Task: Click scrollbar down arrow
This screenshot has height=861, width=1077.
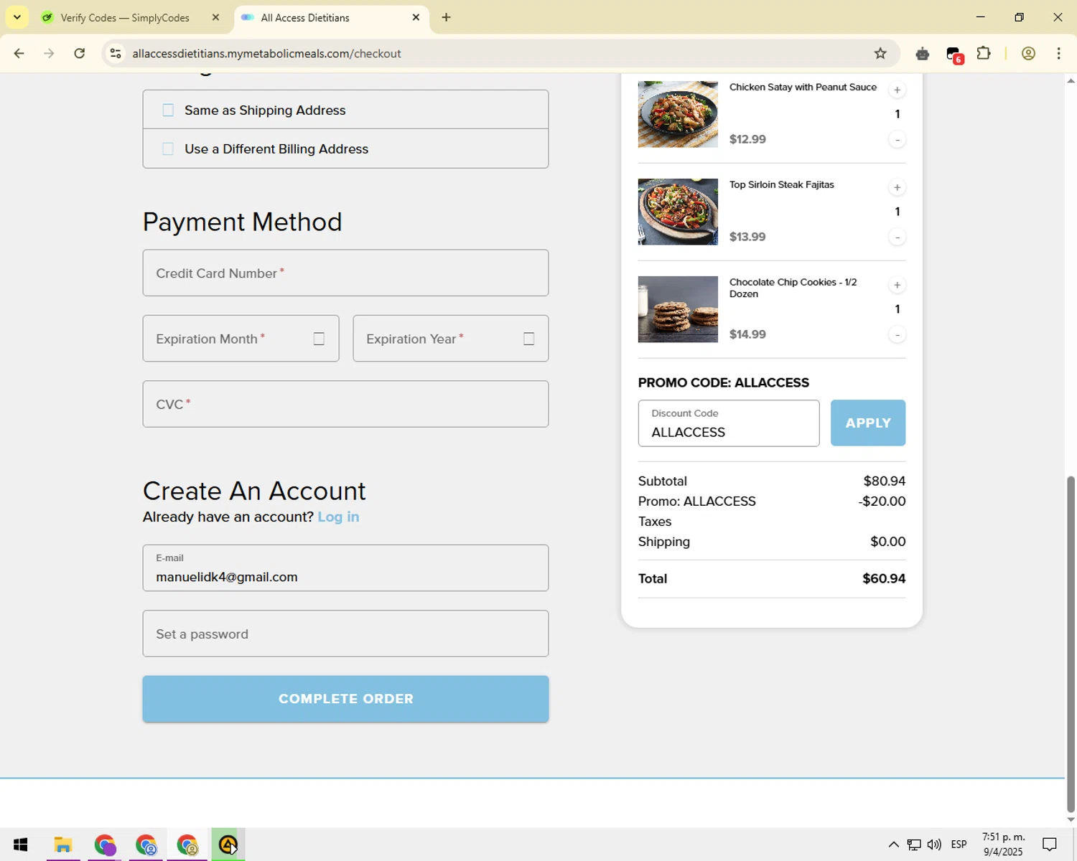Action: pyautogui.click(x=1071, y=819)
